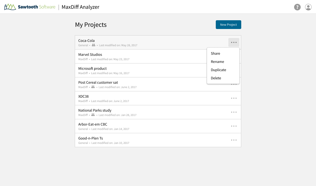Screen dimensions: 316x186
Task: Click shared users icon on Coca-Cola project
Action: pyautogui.click(x=94, y=45)
